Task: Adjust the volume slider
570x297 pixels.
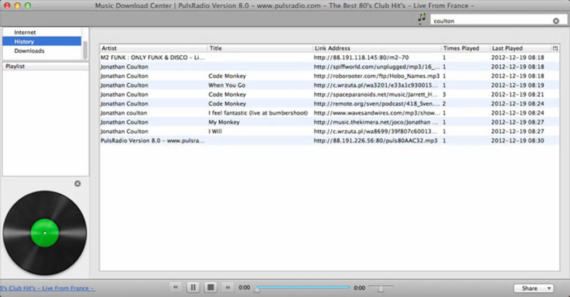Action: click(x=381, y=288)
